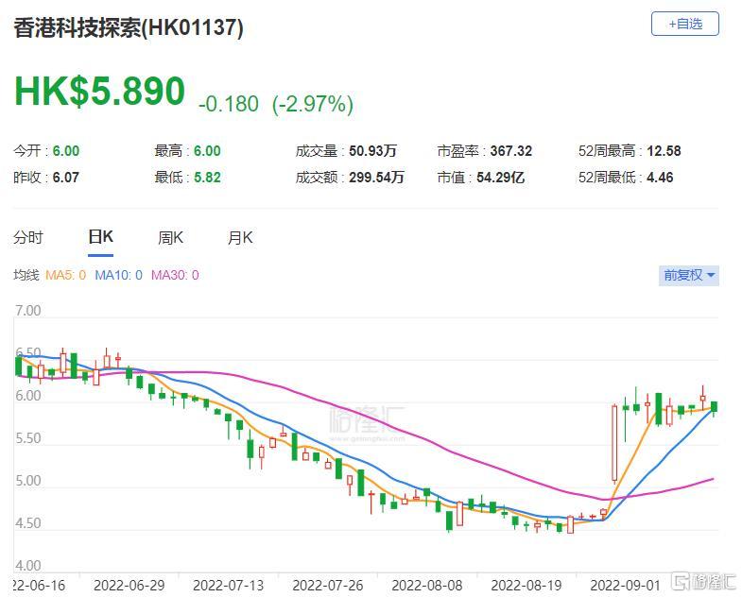This screenshot has height=597, width=742.
Task: Click 市值 market cap value 54.29亿
Action: coord(500,178)
